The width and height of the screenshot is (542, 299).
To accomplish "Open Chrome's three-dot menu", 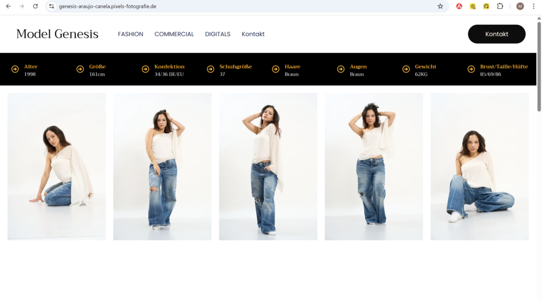I will [533, 6].
